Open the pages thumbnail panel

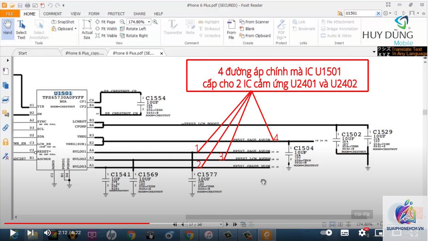pos(6,85)
